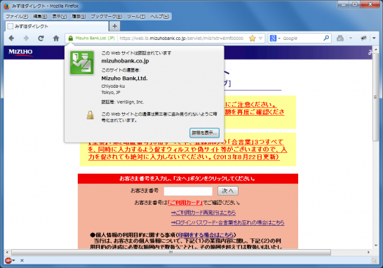383x268 pixels.
Task: Open a new tab with the plus button
Action: tap(114, 26)
